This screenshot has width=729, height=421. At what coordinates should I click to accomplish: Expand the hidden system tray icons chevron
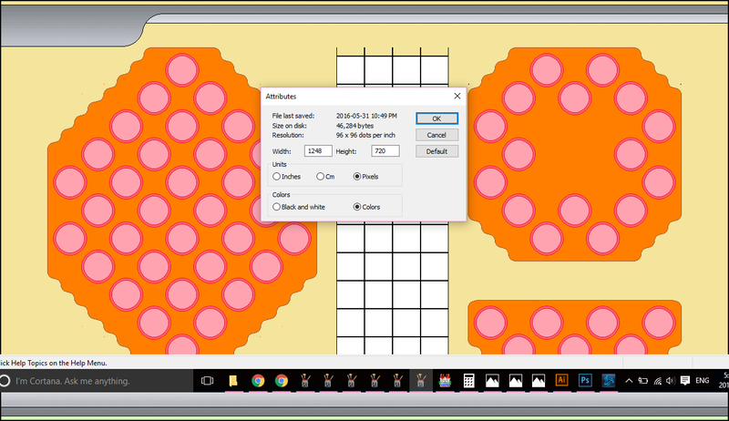(629, 380)
